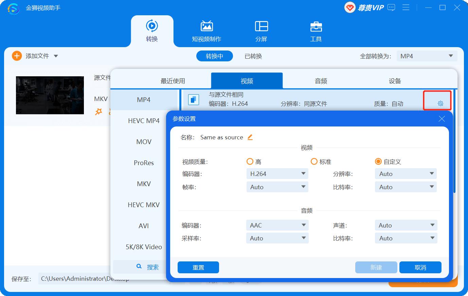Click the star effect icon under MKV
This screenshot has width=468, height=296.
(98, 112)
